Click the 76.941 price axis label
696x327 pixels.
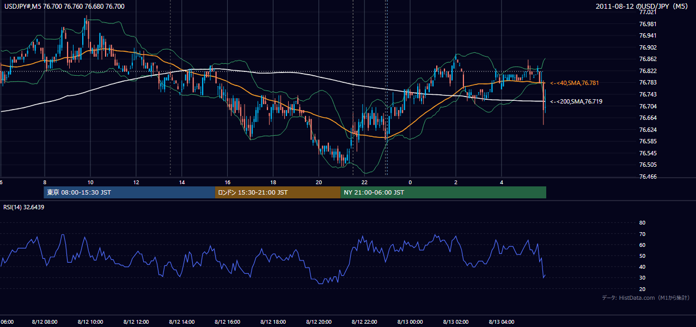[648, 35]
